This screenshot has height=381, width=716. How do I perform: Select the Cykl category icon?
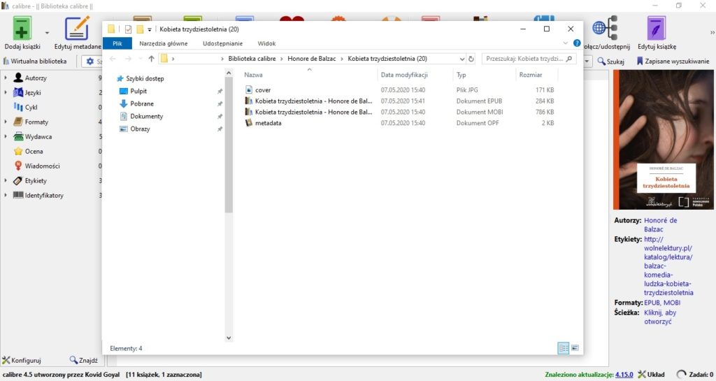tap(18, 107)
